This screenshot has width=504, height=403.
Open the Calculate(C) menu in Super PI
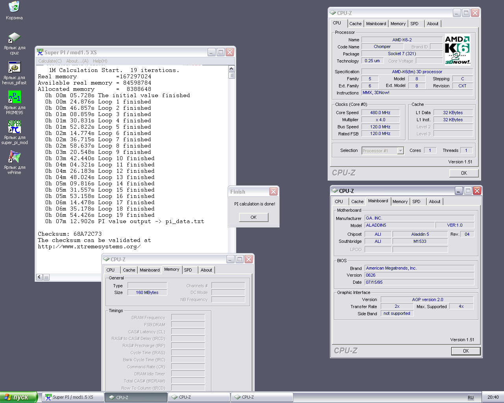(x=50, y=61)
